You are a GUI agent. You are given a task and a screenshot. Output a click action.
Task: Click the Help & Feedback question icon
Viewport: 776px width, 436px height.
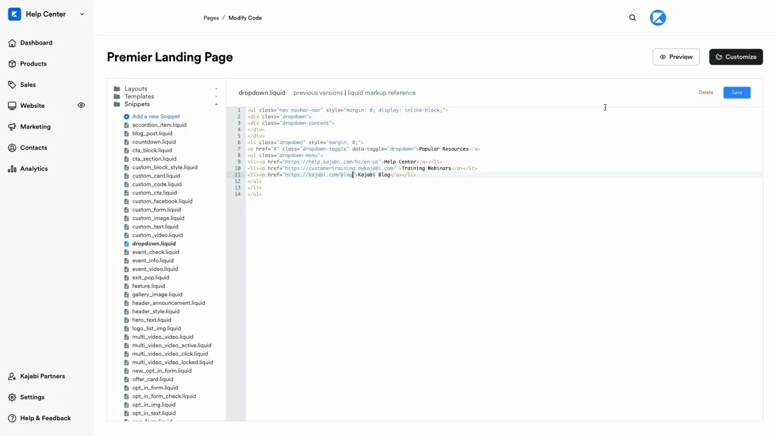coord(12,418)
